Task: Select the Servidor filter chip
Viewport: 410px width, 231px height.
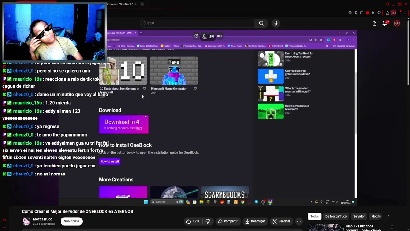Action: click(359, 216)
